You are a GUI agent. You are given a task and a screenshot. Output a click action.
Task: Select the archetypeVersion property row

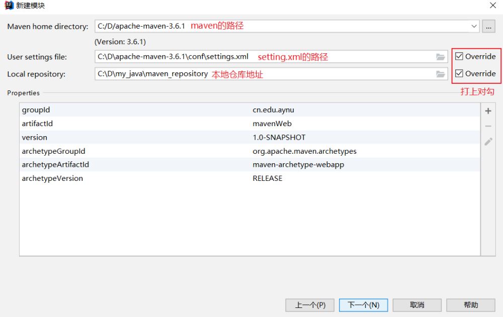[x=249, y=178]
